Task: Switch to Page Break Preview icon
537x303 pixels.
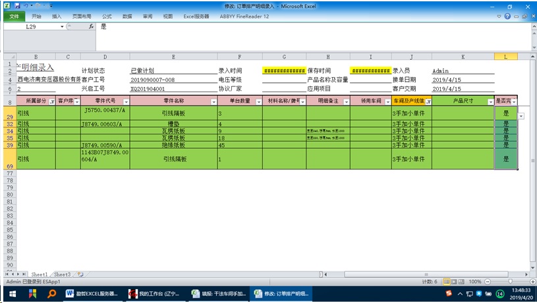Action: (x=462, y=281)
